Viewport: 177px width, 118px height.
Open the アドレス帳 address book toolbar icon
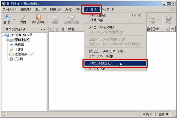tap(38, 19)
